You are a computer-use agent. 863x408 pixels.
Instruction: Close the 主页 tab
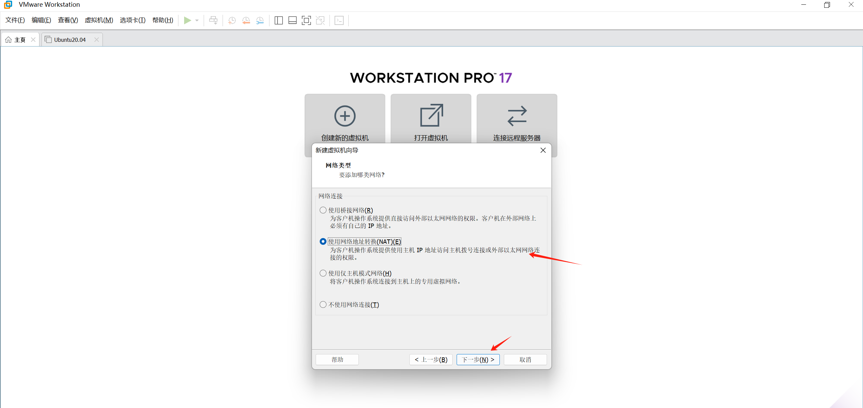pos(33,39)
